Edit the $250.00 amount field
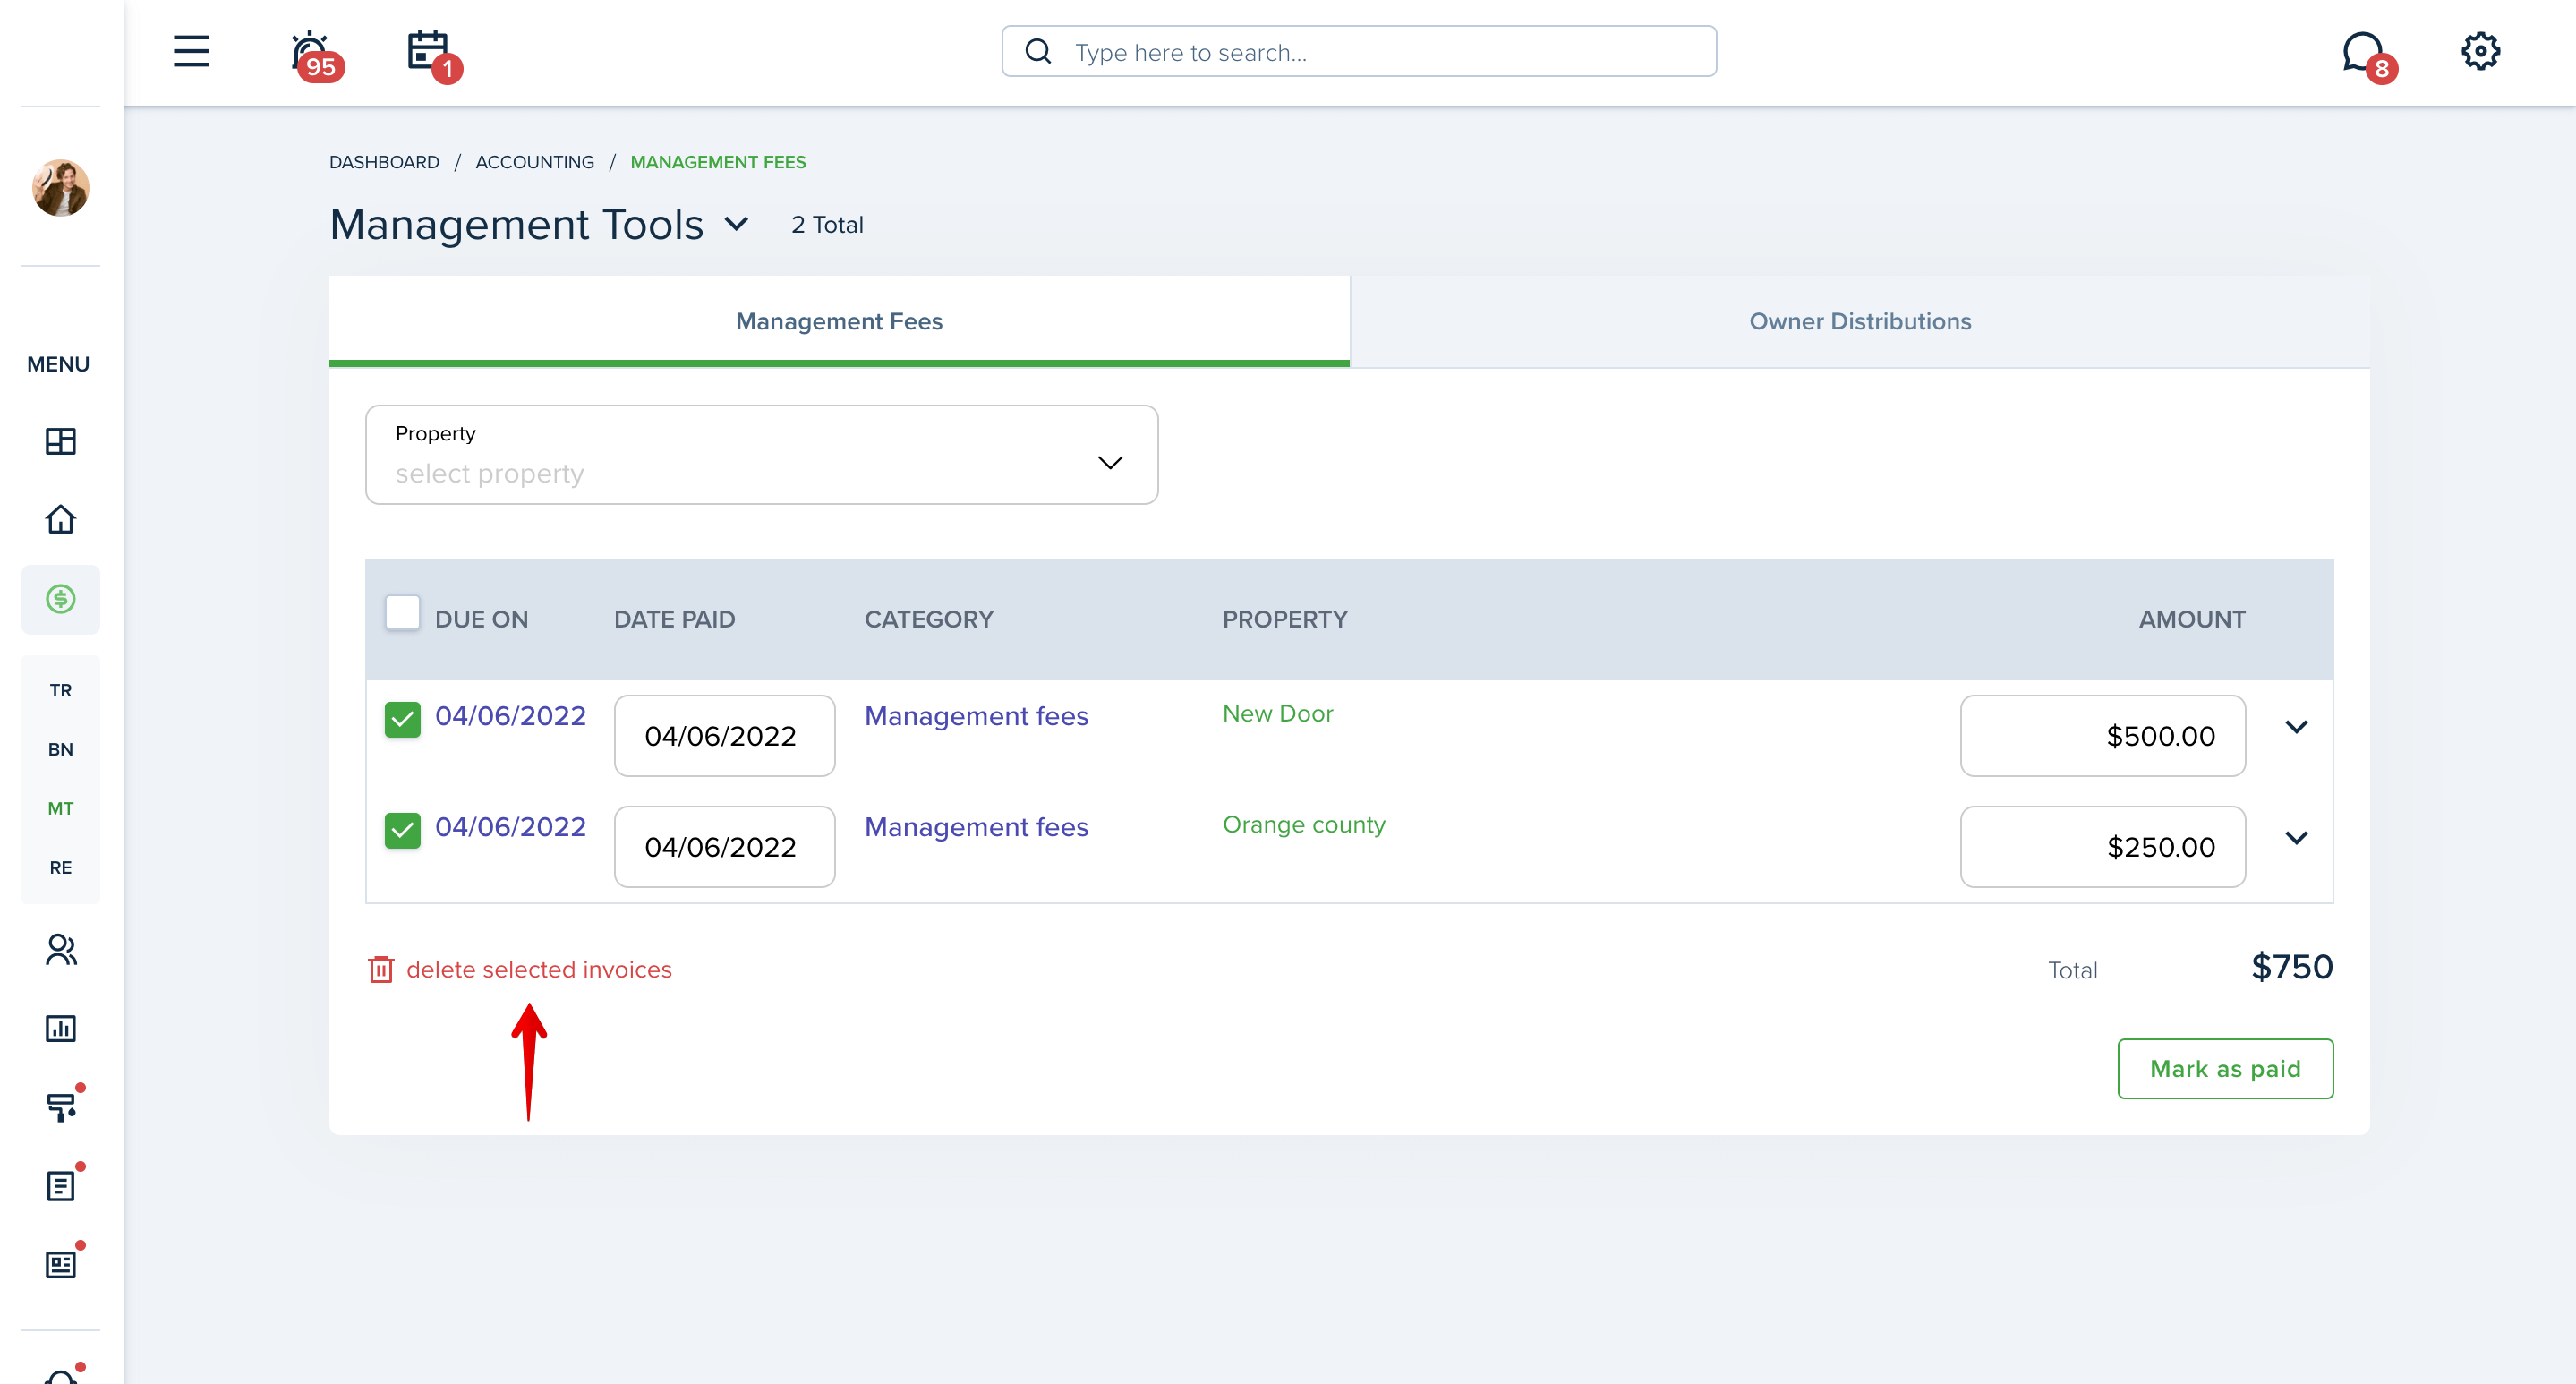 [x=2102, y=847]
